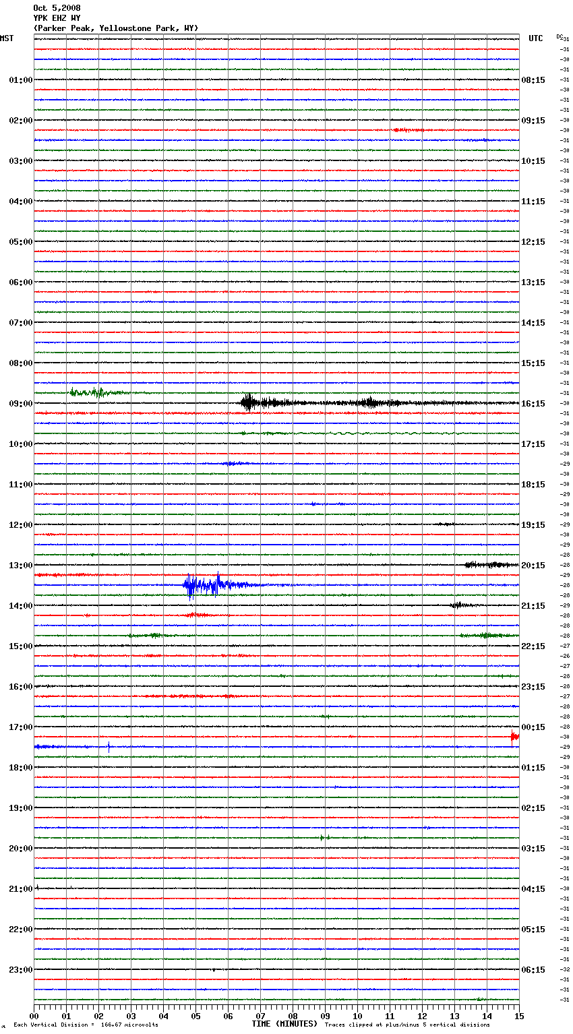The width and height of the screenshot is (573, 1034).
Task: Select the "21:00" MST time label
Action: (21, 889)
